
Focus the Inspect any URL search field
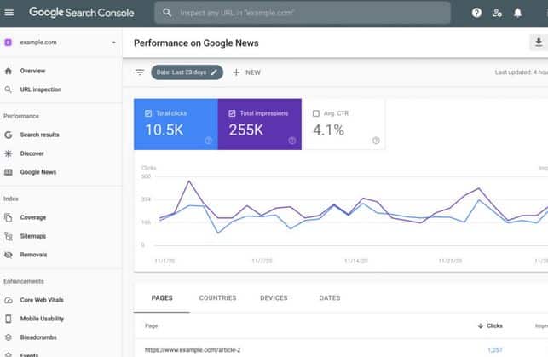(303, 13)
